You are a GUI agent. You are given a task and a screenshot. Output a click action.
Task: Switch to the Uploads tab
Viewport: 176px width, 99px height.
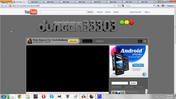pyautogui.click(x=87, y=41)
